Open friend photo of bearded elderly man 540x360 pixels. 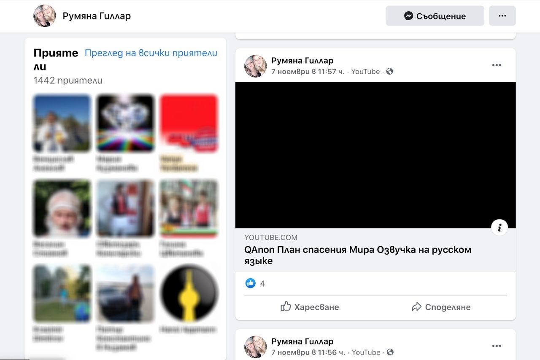[x=62, y=208]
